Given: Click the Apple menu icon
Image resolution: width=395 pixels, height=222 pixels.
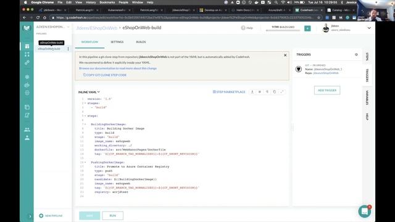Looking at the screenshot, I should (25, 2).
